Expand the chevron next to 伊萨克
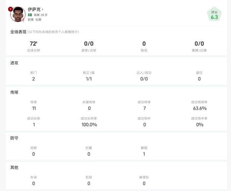The height and width of the screenshot is (191, 231). [x=42, y=9]
